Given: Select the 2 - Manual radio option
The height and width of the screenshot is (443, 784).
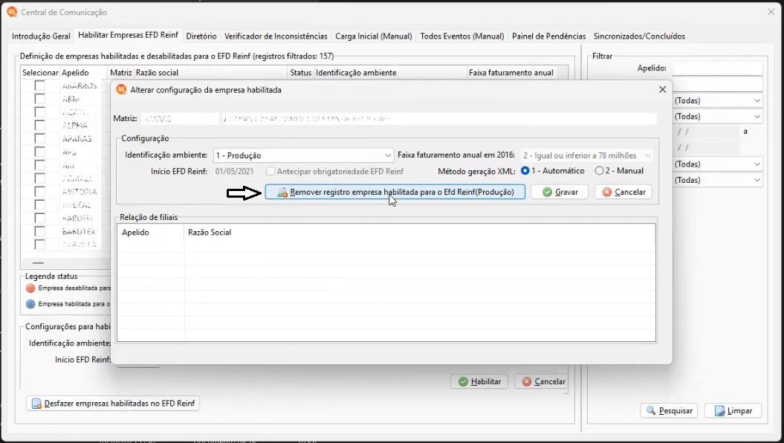Looking at the screenshot, I should click(x=599, y=170).
